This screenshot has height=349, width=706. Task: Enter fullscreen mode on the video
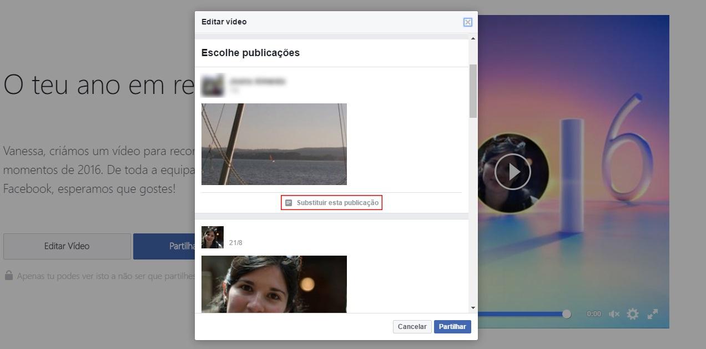653,314
